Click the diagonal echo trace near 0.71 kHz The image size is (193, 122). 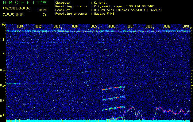(114, 98)
